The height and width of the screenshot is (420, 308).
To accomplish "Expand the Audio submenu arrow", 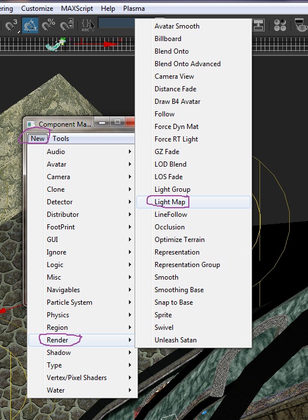I will (x=129, y=152).
